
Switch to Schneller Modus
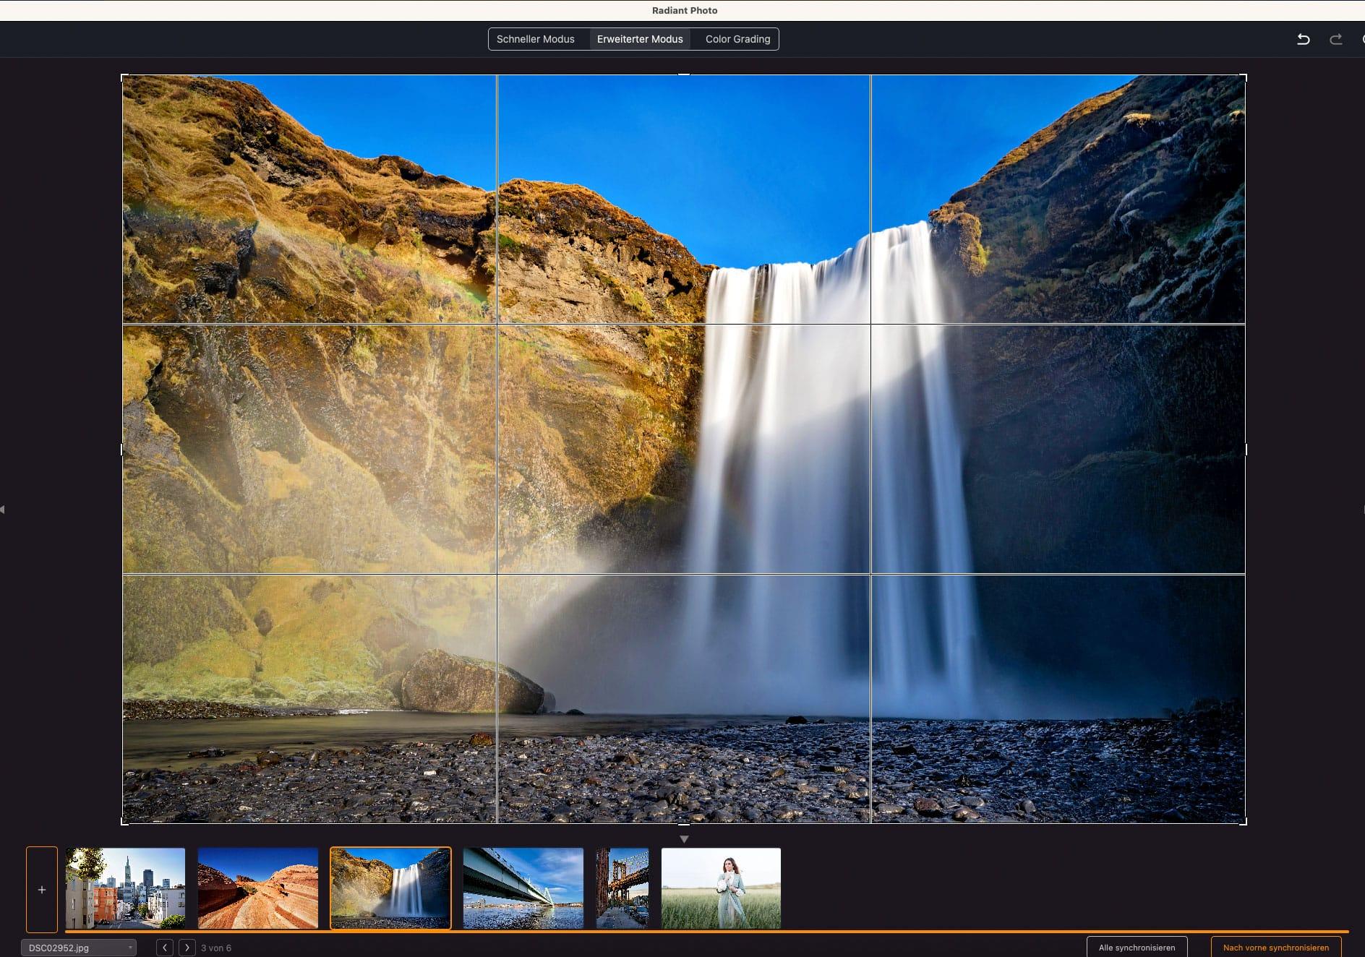[x=536, y=39]
